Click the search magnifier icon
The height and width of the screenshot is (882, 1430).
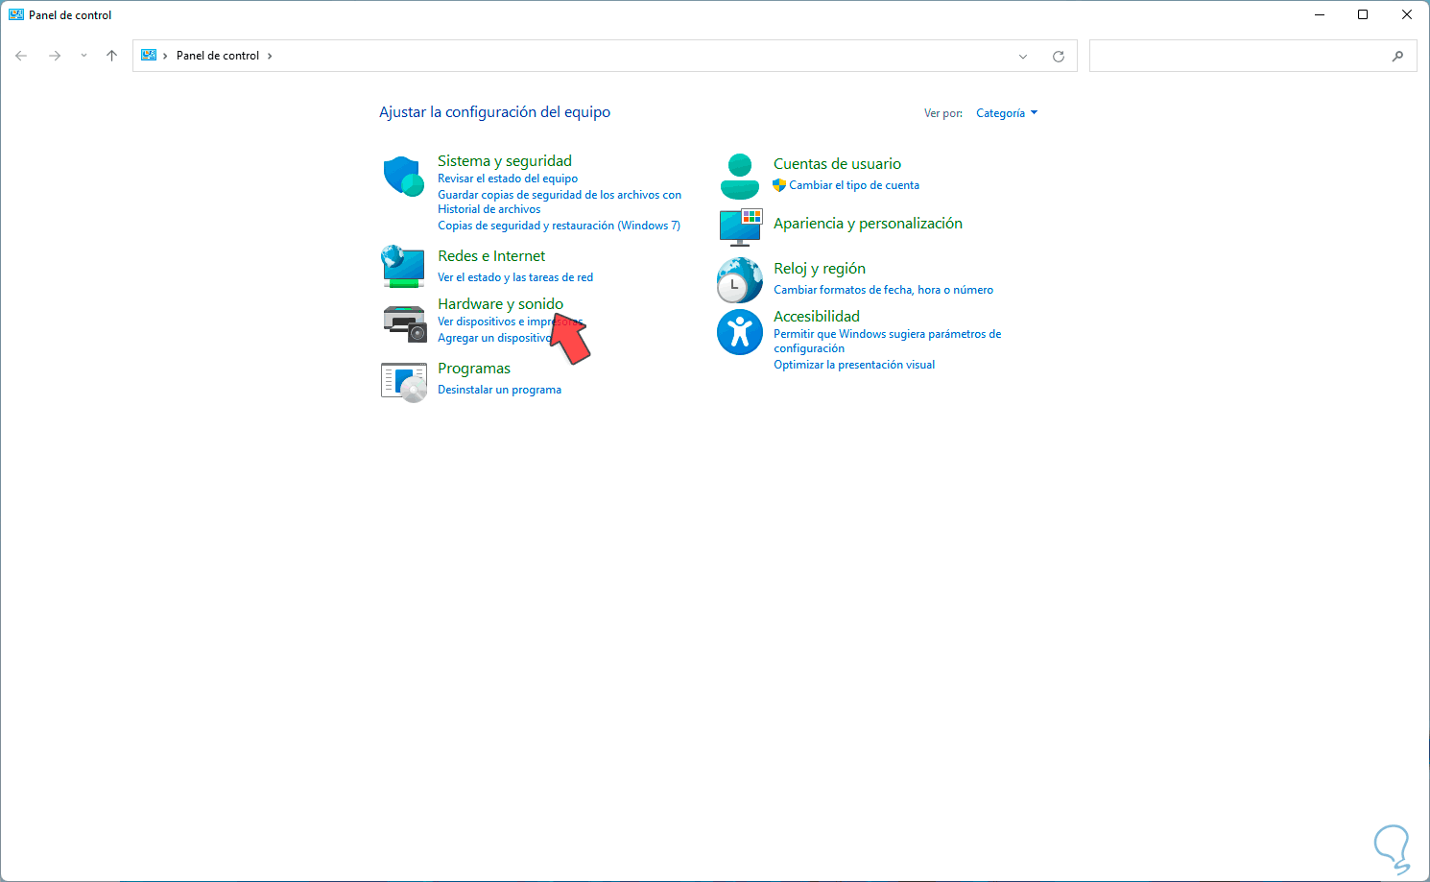(1397, 57)
